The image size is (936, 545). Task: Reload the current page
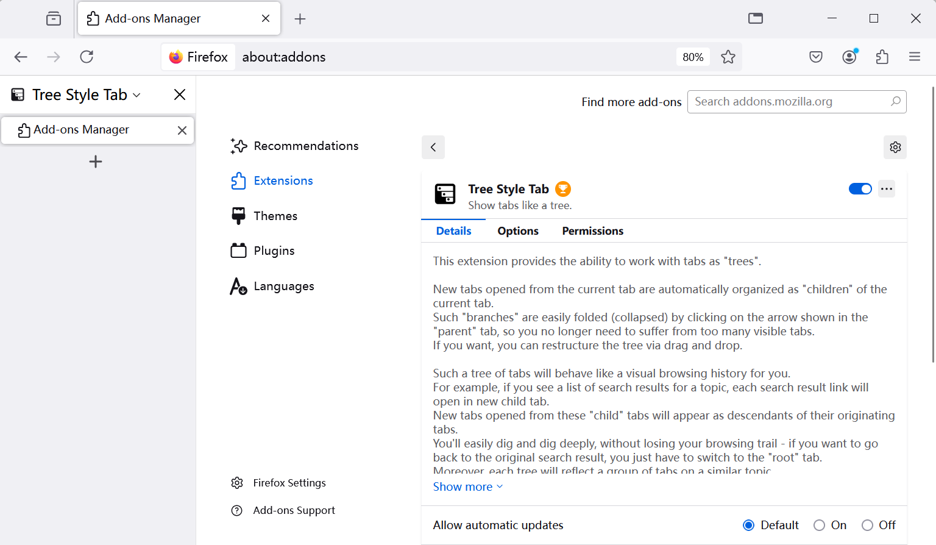[87, 57]
